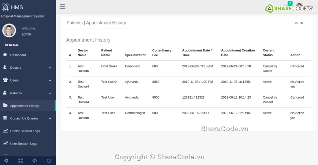
Task: Log out using the power icon
Action: [49, 161]
